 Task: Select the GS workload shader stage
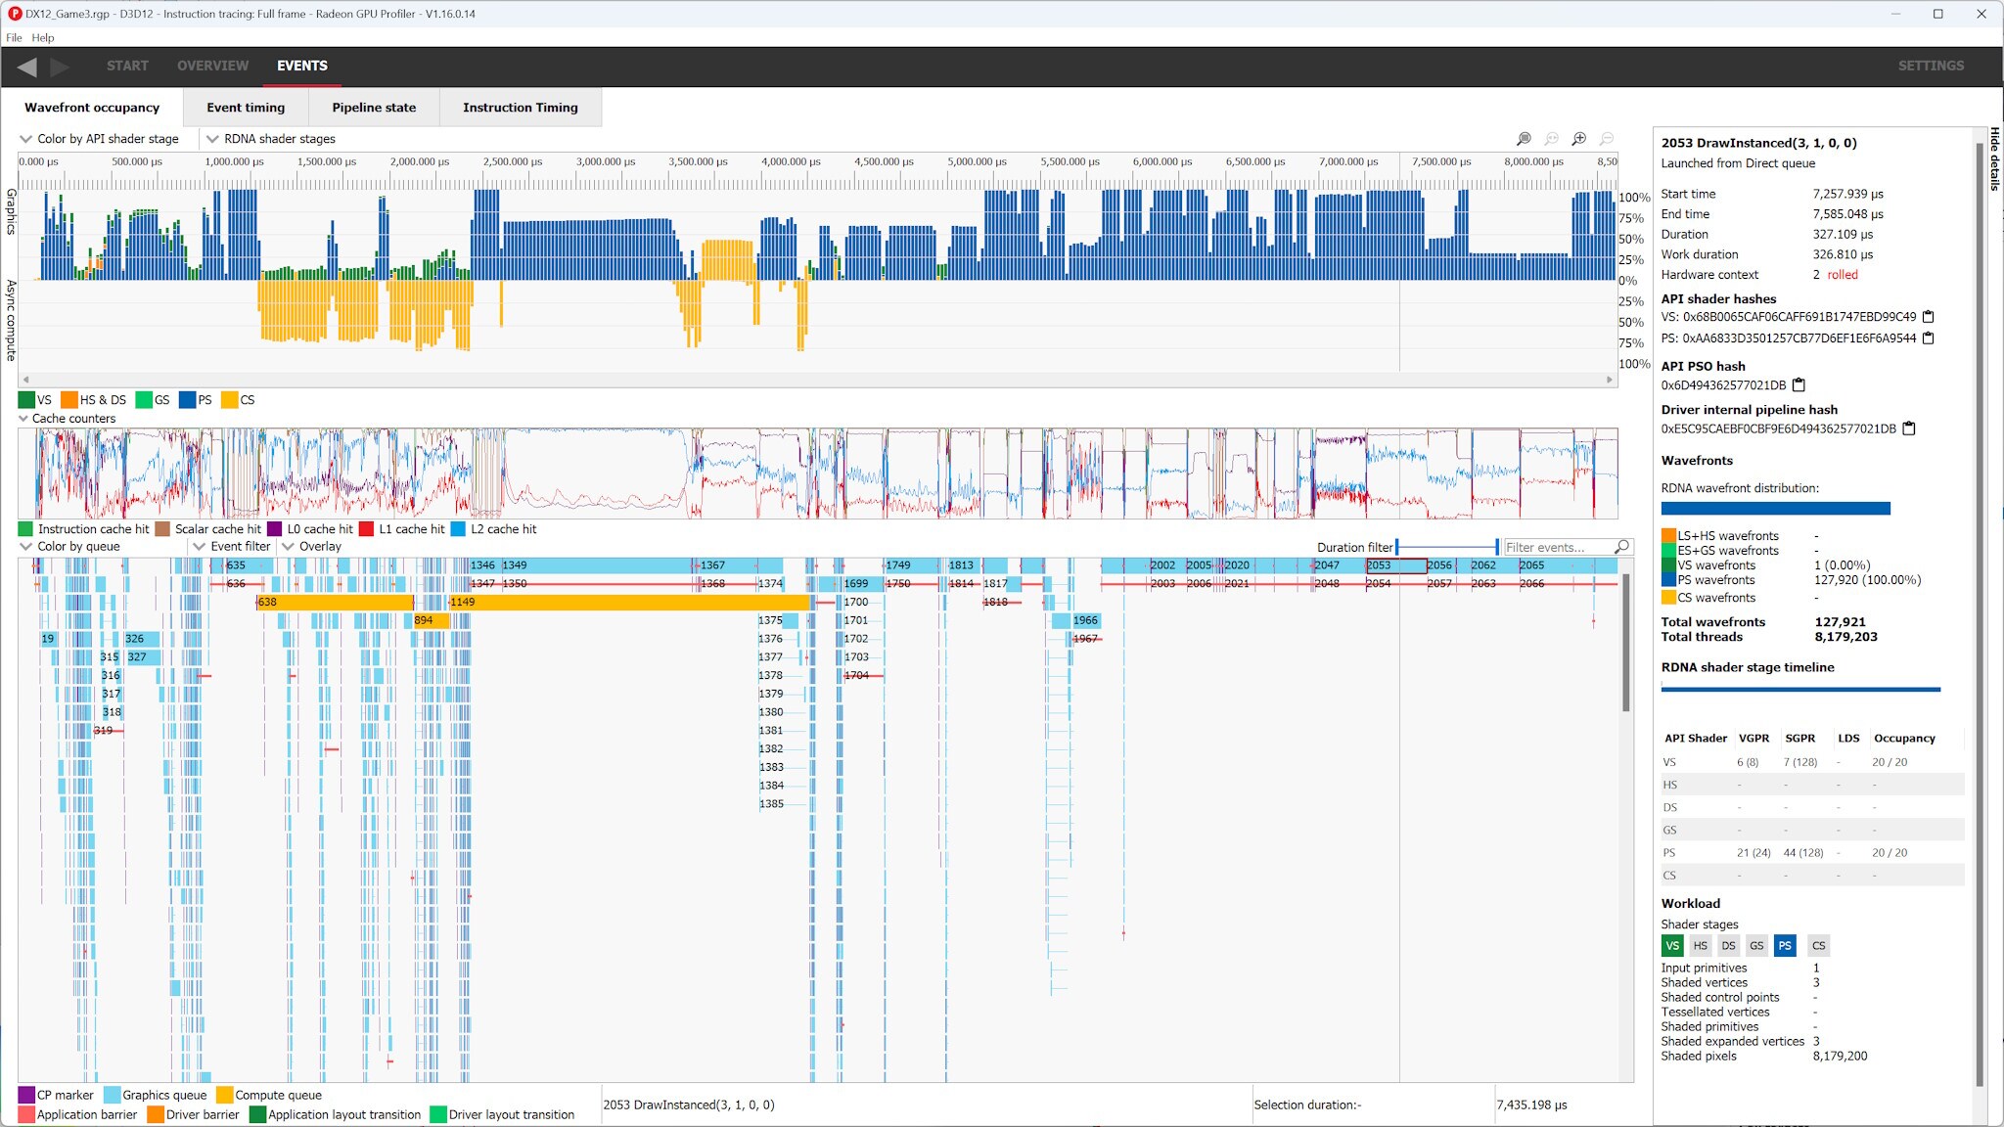coord(1757,946)
